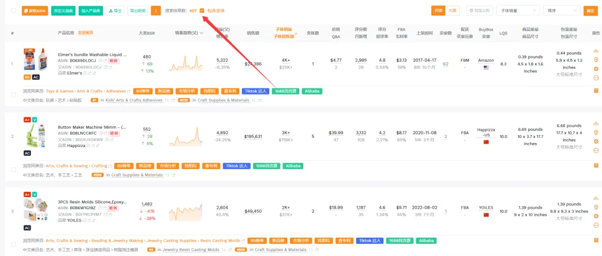
Task: Click the BS榜单 tag in Elmer's row
Action: (x=143, y=91)
